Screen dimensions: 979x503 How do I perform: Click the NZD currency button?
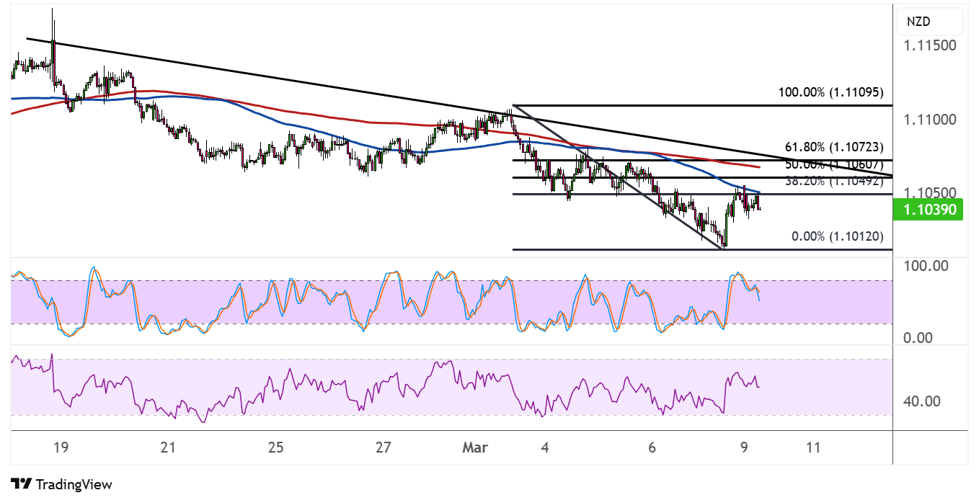[x=929, y=22]
